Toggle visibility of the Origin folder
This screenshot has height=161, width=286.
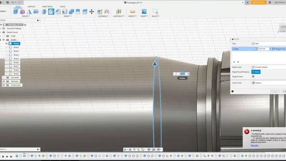coord(4,36)
